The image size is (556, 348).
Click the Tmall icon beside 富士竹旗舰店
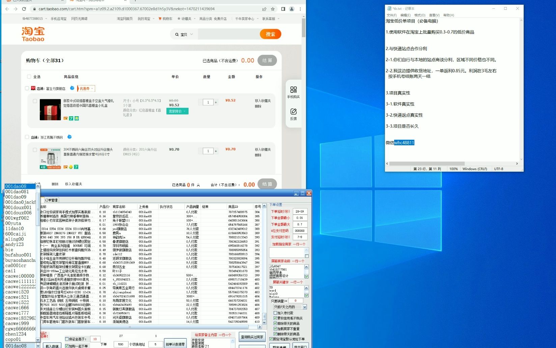(x=33, y=88)
